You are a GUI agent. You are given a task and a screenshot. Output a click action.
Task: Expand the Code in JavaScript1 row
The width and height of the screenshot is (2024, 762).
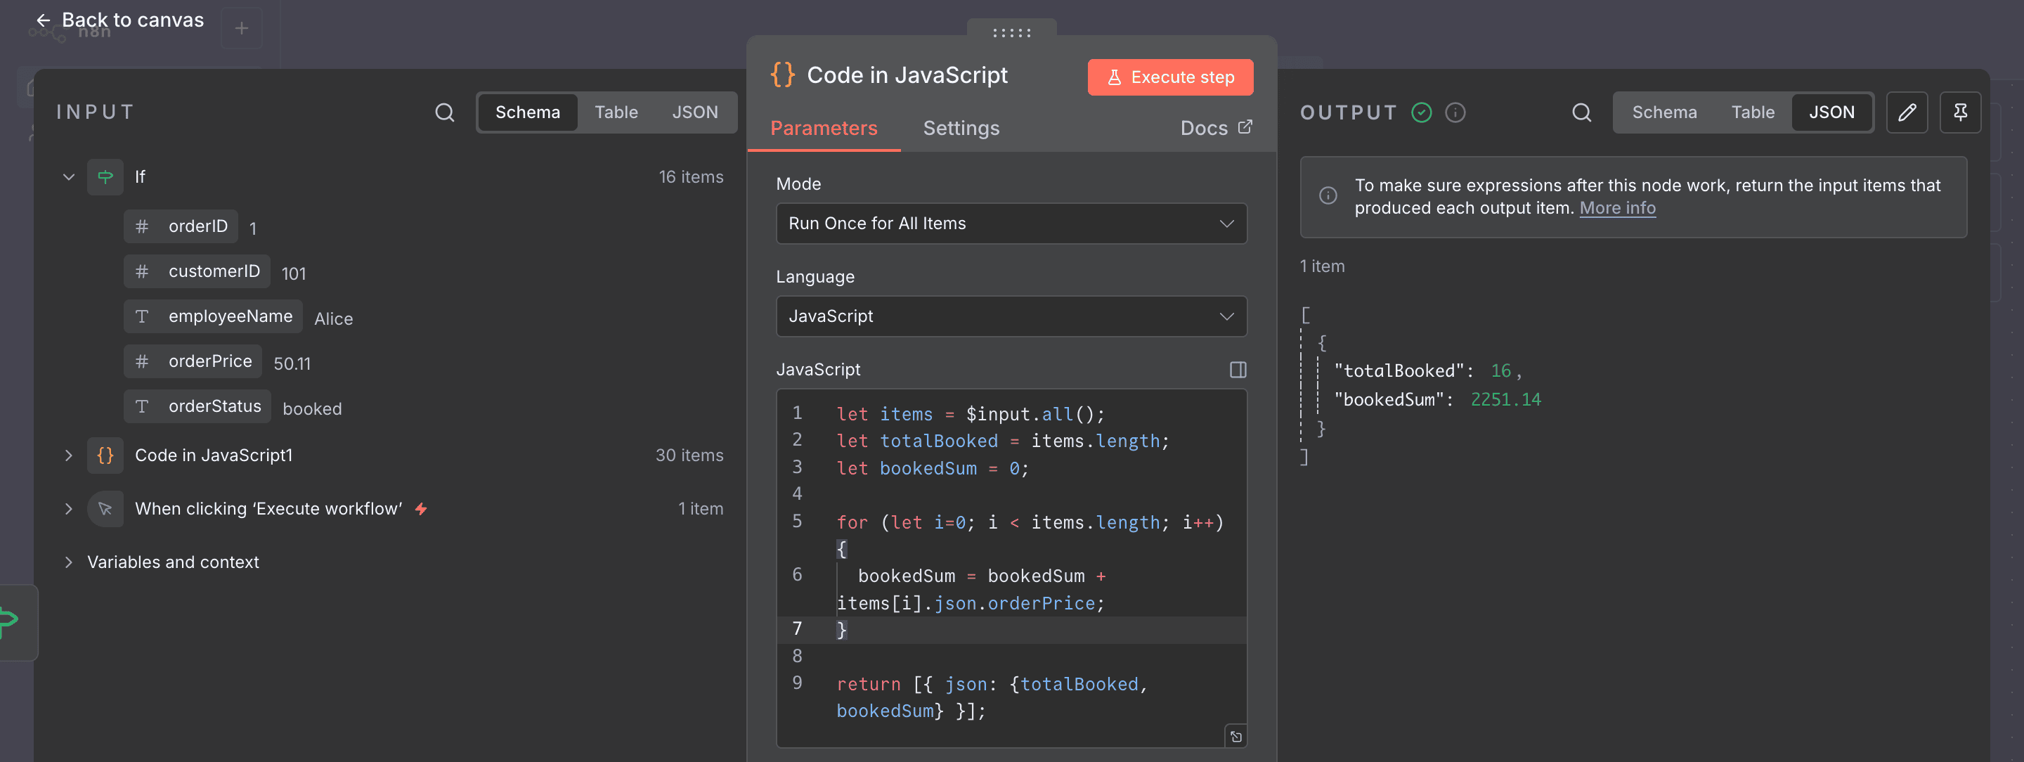point(68,455)
